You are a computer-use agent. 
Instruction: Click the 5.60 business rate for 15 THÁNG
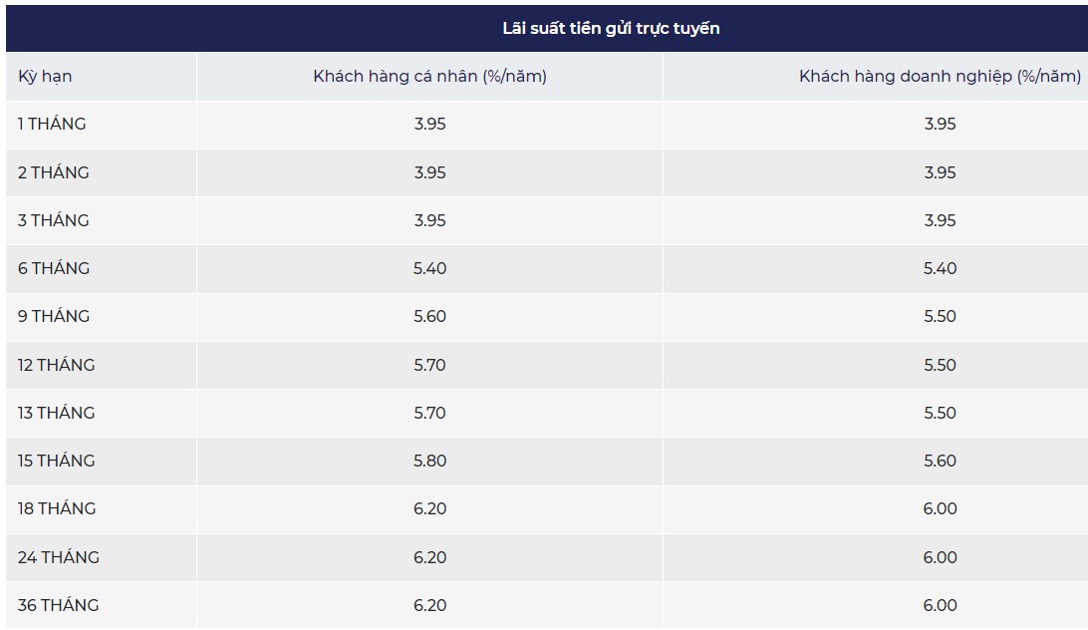tap(940, 461)
